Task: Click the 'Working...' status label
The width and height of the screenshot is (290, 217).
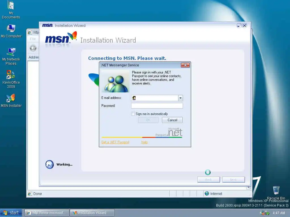Action: (64, 164)
